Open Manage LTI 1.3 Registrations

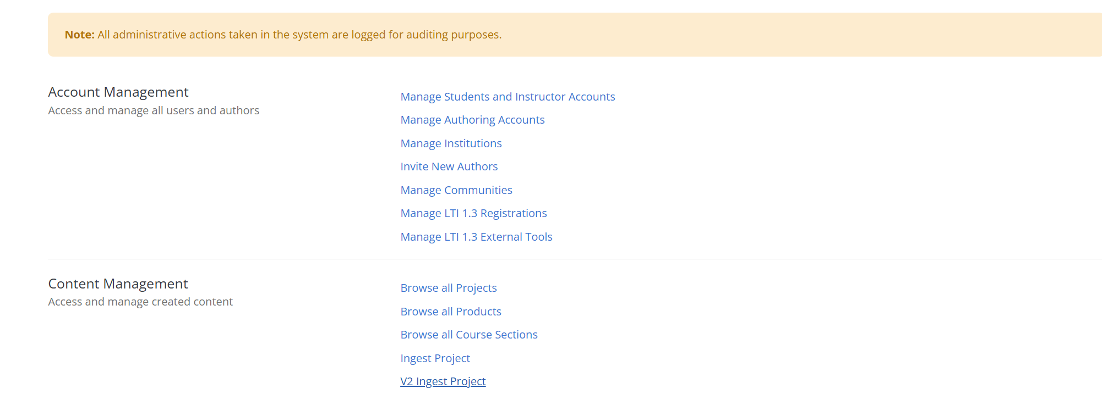(x=473, y=213)
